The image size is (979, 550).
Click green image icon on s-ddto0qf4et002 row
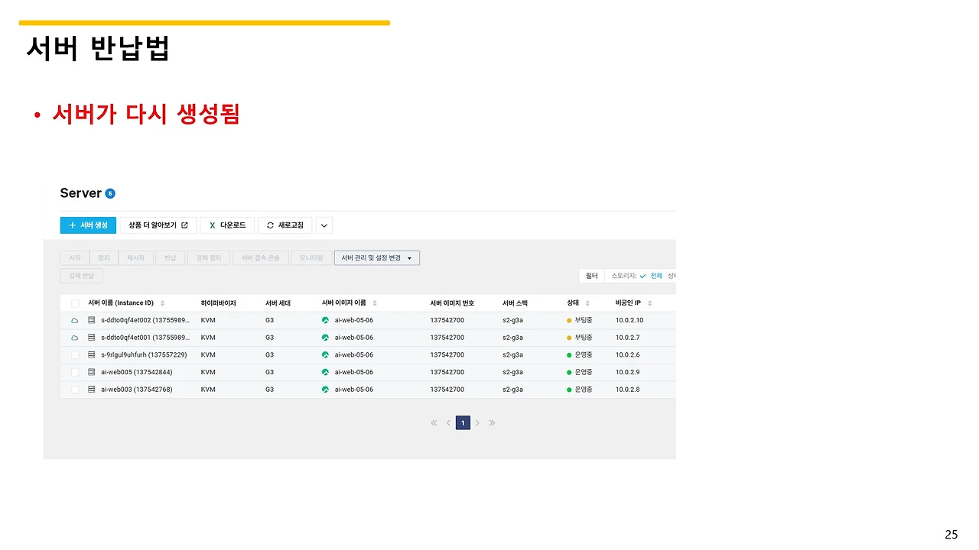325,320
